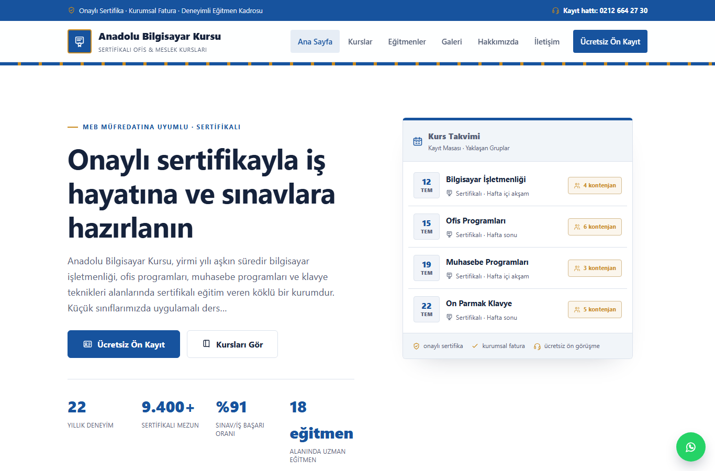This screenshot has width=715, height=471.
Task: Click the Anadolu Bilgisayar Kursu logo icon
Action: (80, 41)
